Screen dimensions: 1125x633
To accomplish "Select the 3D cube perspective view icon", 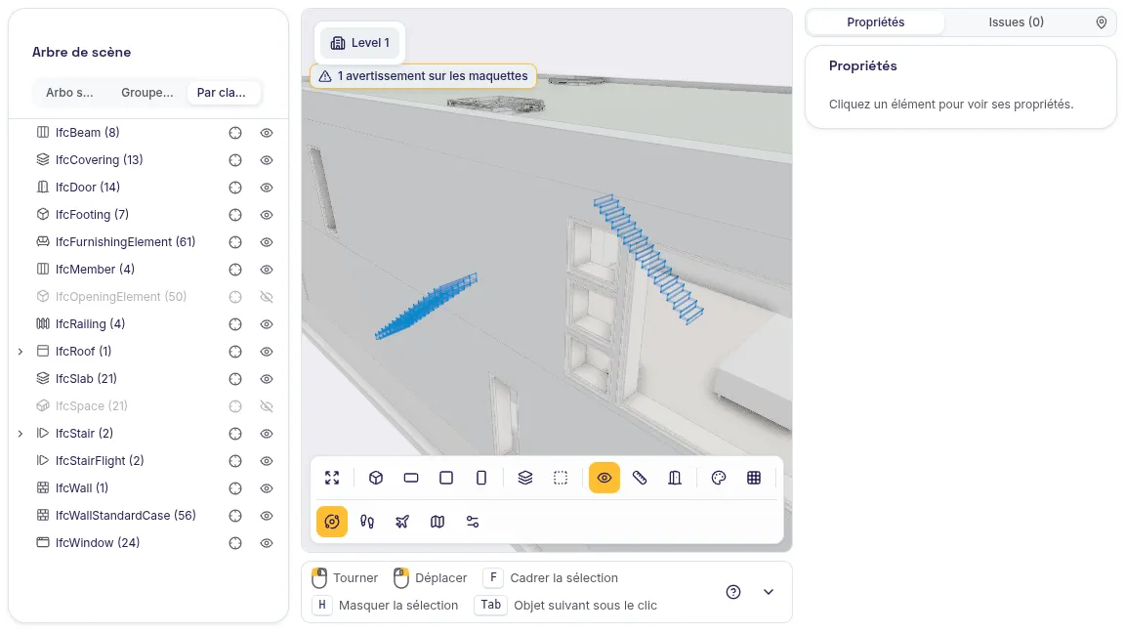I will pos(376,478).
